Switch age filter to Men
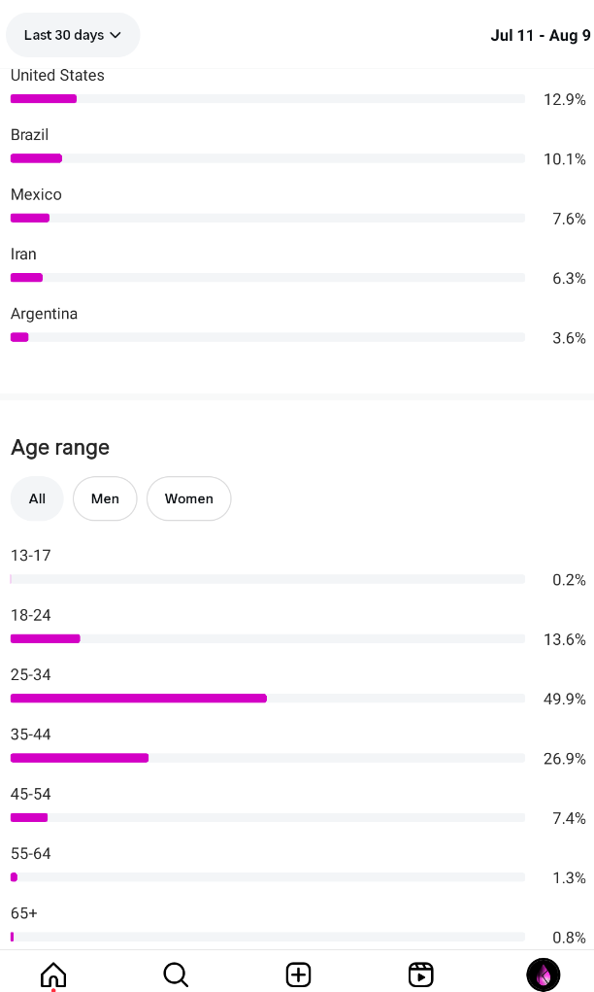 click(x=105, y=498)
